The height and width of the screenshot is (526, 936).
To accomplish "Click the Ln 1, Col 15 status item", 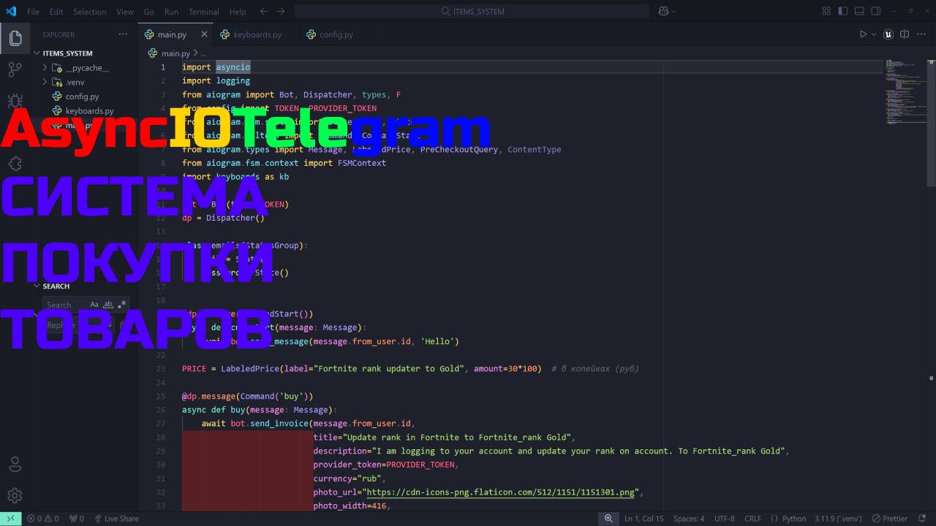I will point(643,519).
